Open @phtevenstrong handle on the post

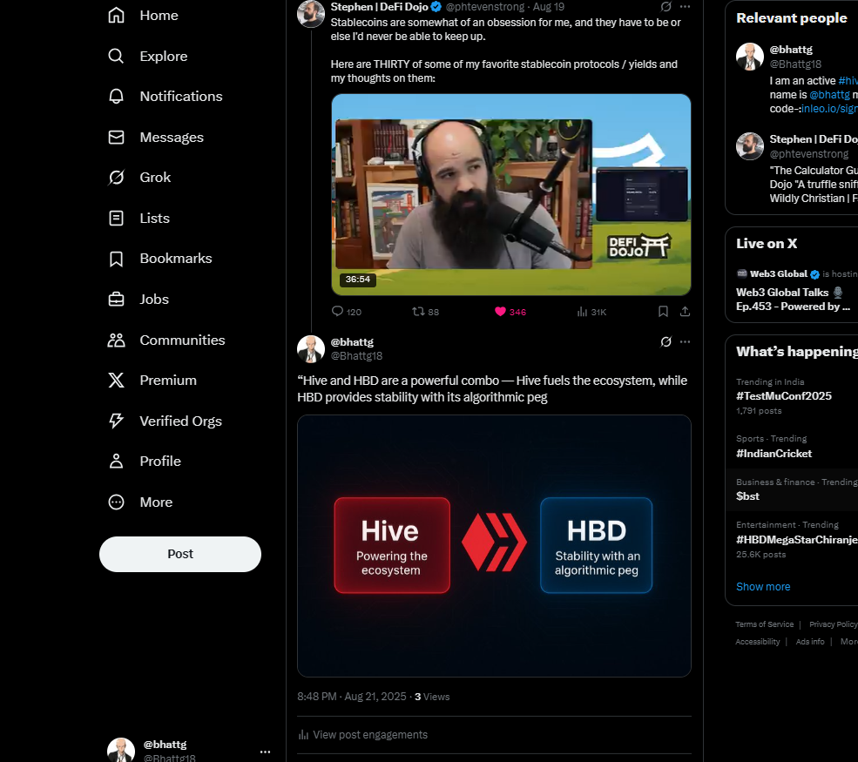click(485, 7)
